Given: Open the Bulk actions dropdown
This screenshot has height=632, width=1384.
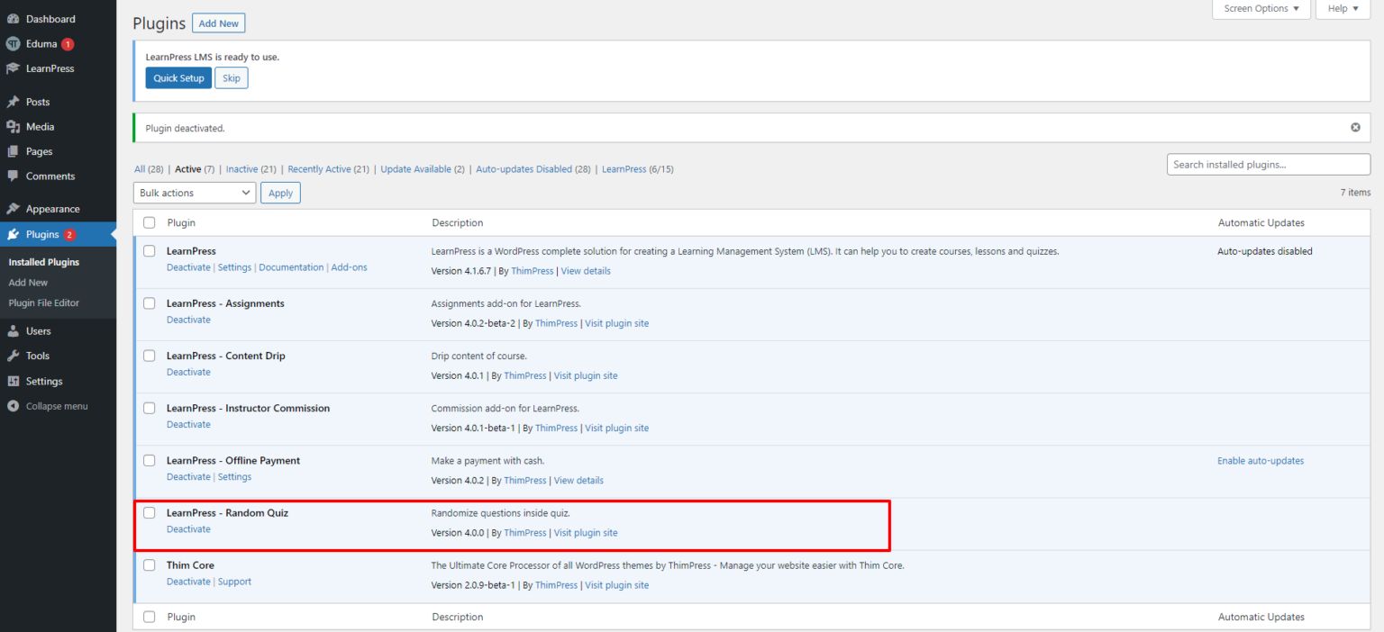Looking at the screenshot, I should (194, 193).
